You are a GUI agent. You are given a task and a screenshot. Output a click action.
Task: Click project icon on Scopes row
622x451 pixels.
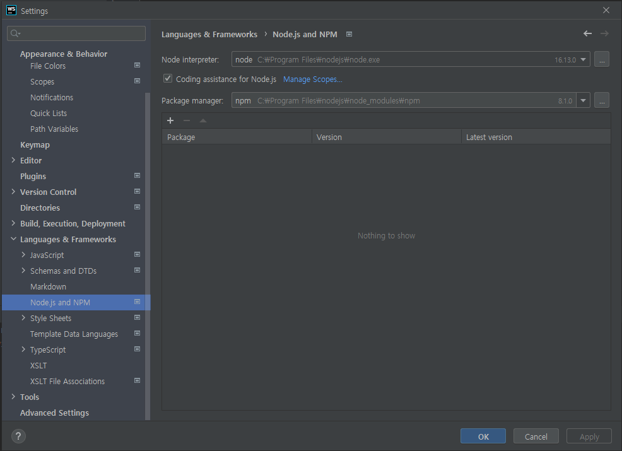138,81
